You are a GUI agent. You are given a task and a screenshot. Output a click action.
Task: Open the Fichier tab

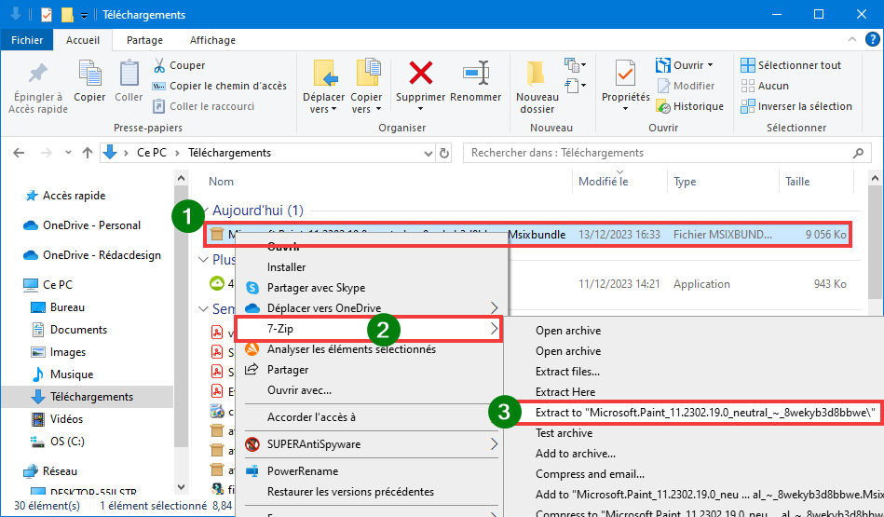tap(27, 40)
